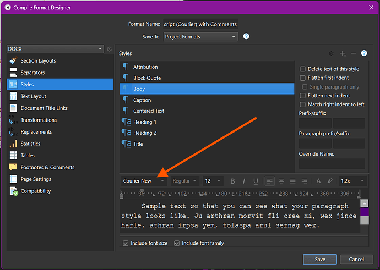This screenshot has width=380, height=270.
Task: Select Footnotes & Comments pane
Action: click(x=47, y=167)
